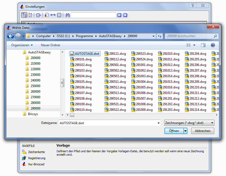The image size is (226, 176).
Task: Select the 250000 folder in tree
Action: [x=35, y=86]
